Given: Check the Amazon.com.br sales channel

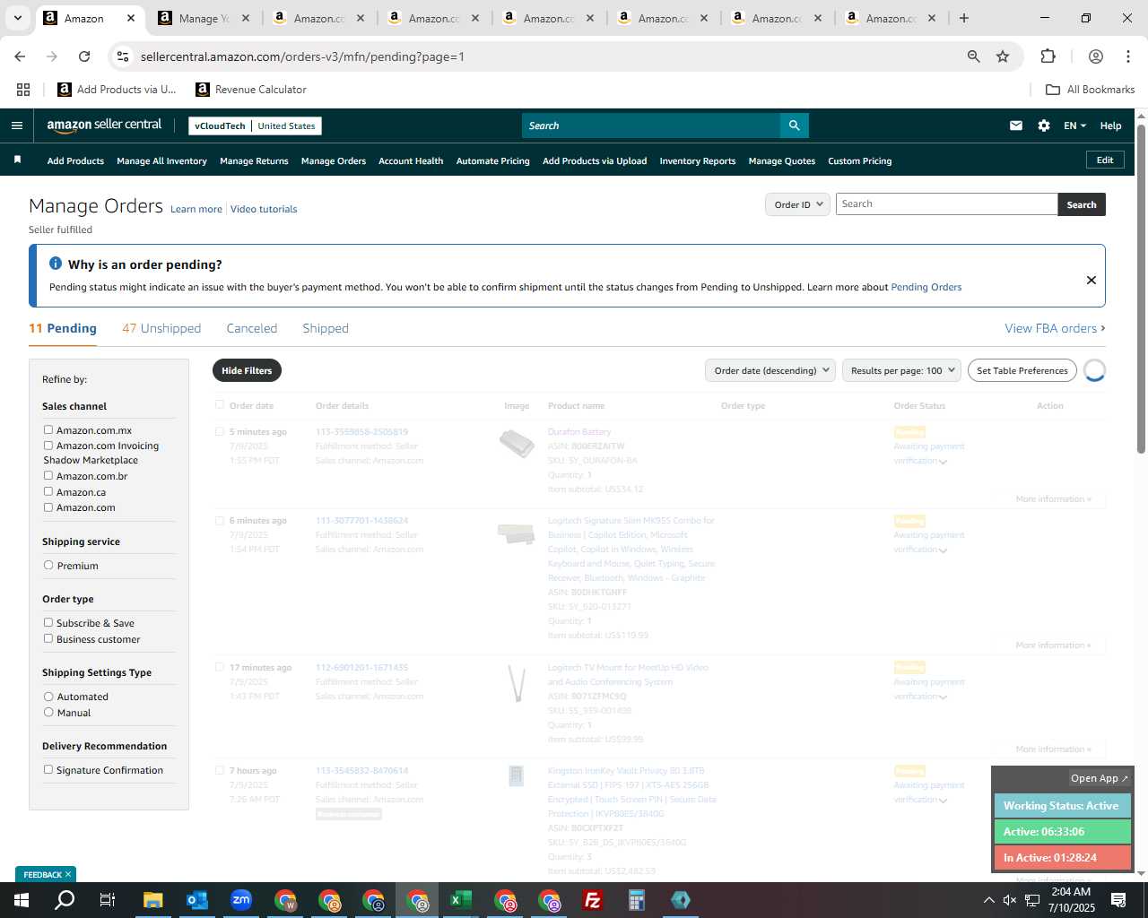Looking at the screenshot, I should coord(48,475).
